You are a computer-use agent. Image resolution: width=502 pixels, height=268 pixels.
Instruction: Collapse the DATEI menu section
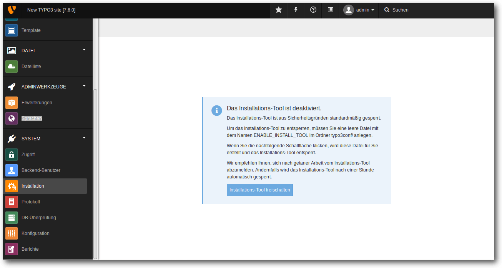click(84, 50)
